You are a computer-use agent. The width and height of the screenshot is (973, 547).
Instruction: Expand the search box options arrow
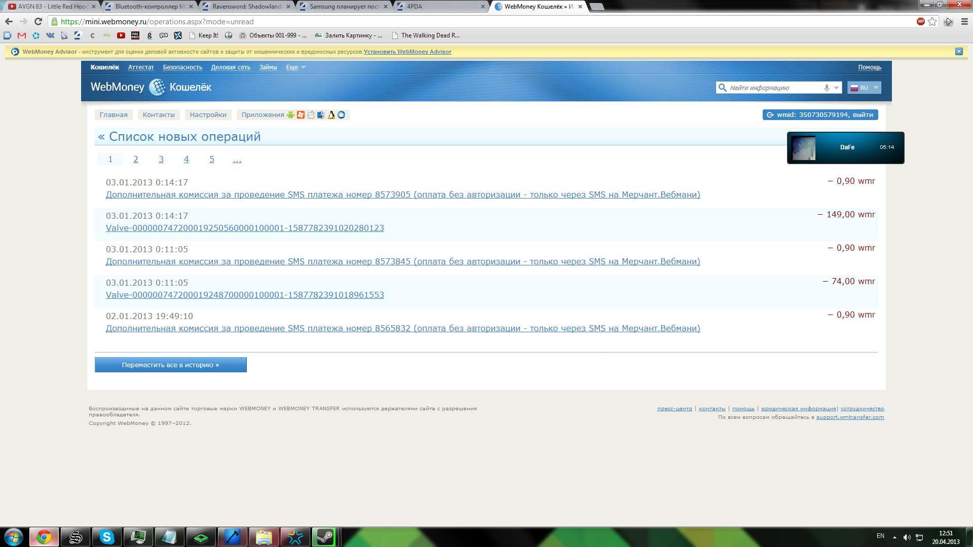click(836, 88)
